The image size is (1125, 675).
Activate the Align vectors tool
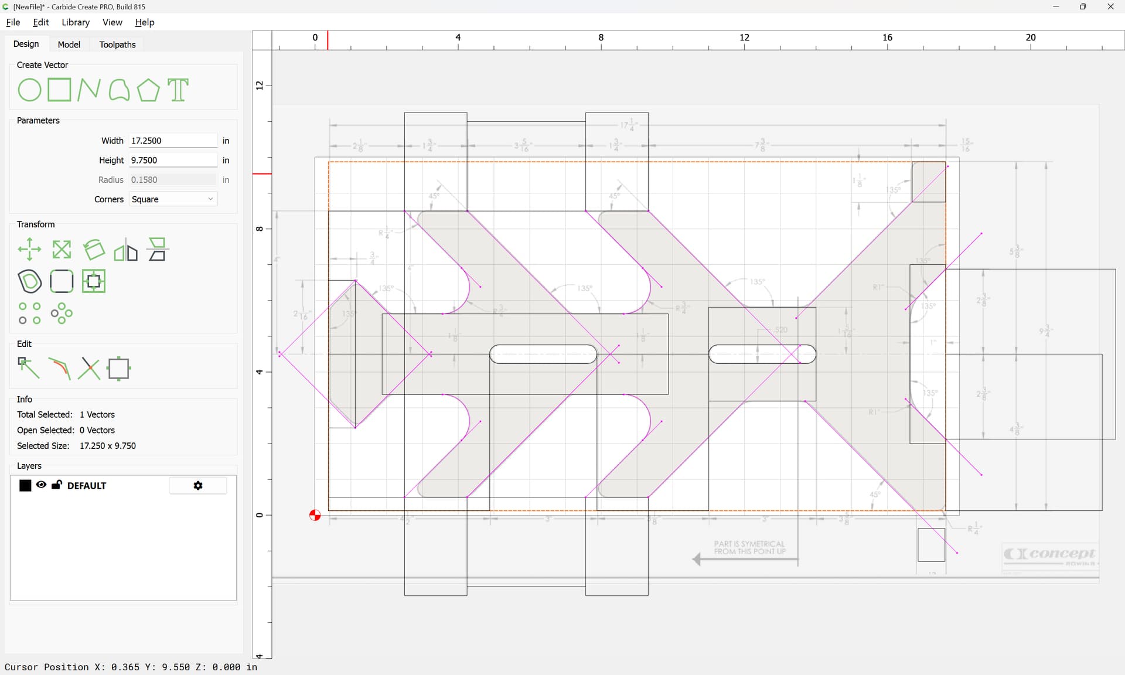(x=157, y=250)
